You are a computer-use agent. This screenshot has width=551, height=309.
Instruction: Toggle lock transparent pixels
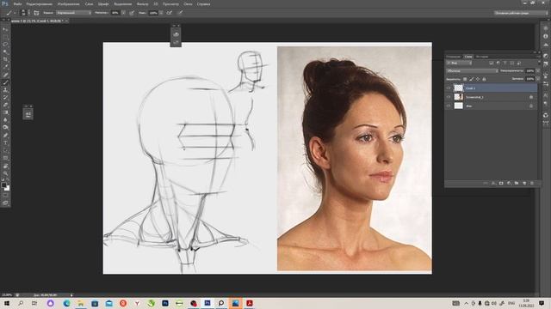[x=465, y=79]
